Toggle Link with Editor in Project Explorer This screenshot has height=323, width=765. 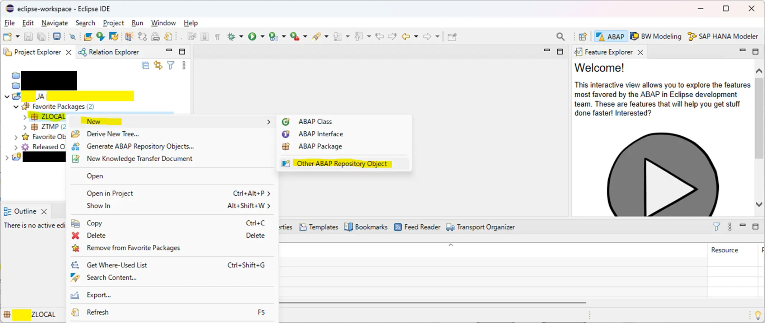[x=158, y=65]
